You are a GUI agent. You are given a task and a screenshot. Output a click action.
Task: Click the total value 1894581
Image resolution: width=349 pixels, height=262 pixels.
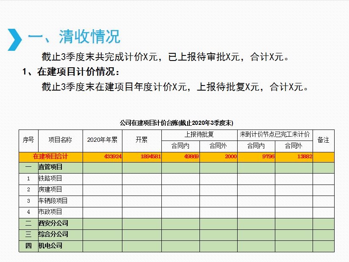tap(151, 157)
